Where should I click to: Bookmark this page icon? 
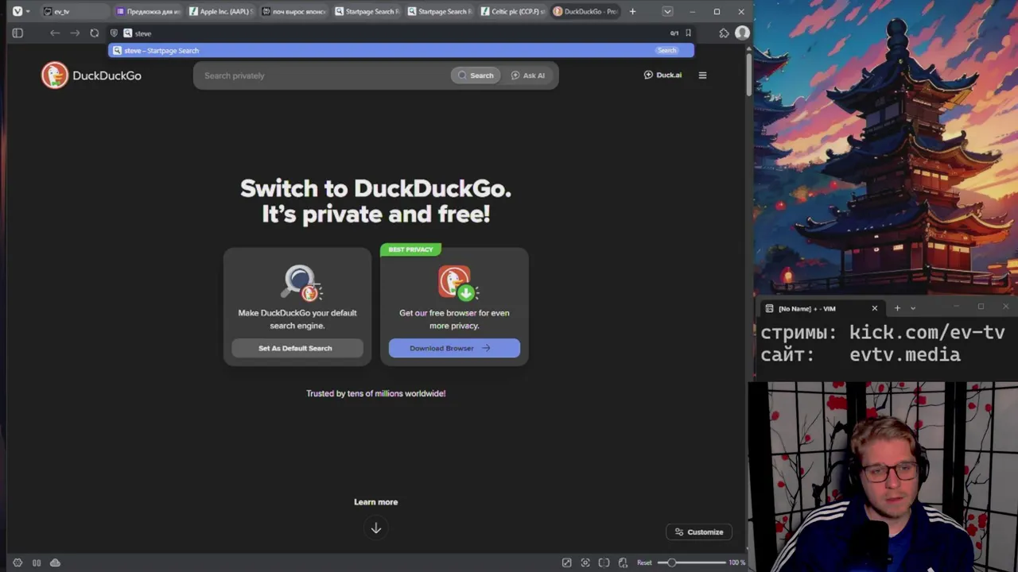pos(688,33)
